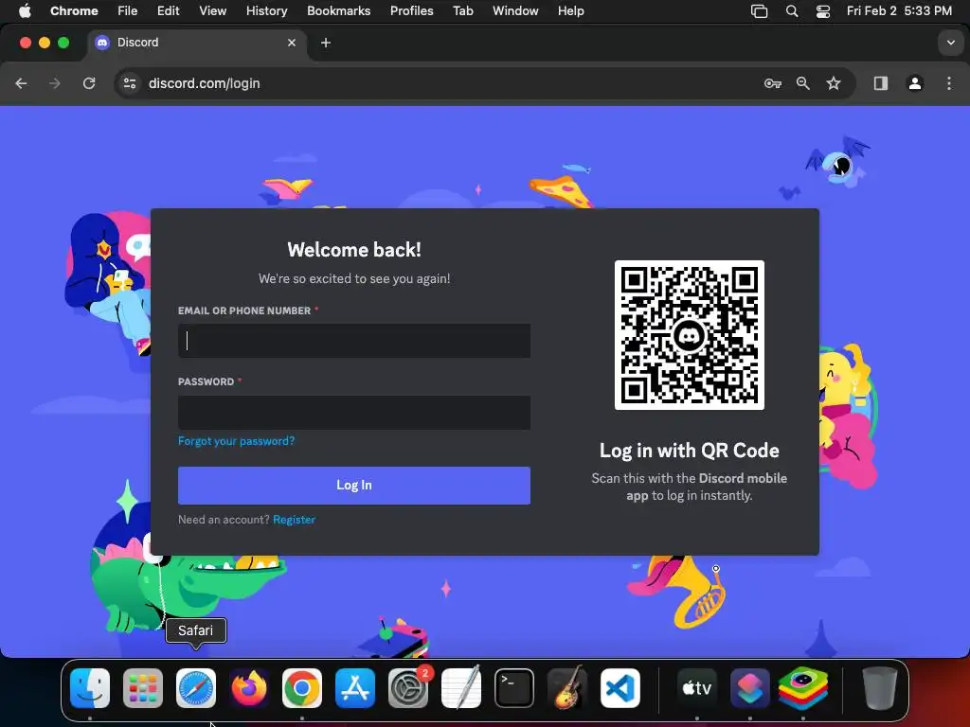Click the Log In button
Viewport: 970px width, 727px height.
coord(354,486)
